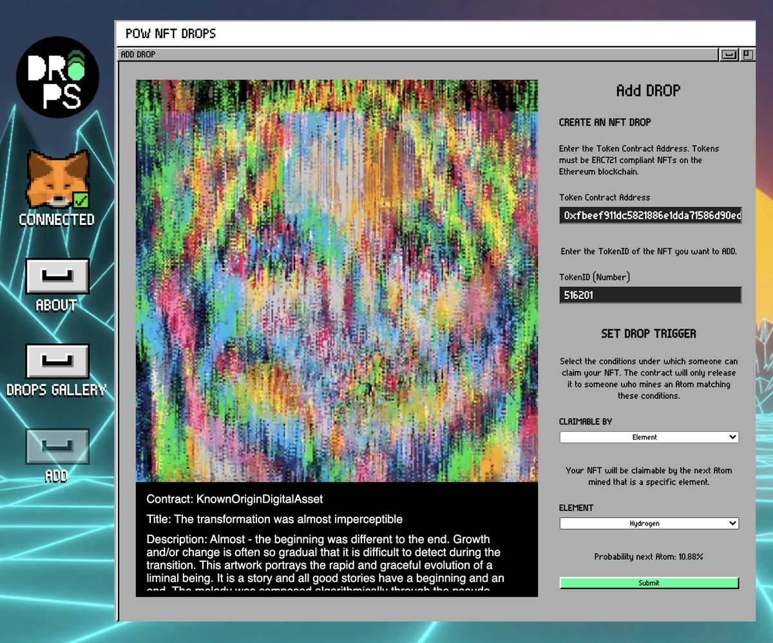Click the CONNECTED label under the fox
The image size is (773, 643).
(57, 220)
